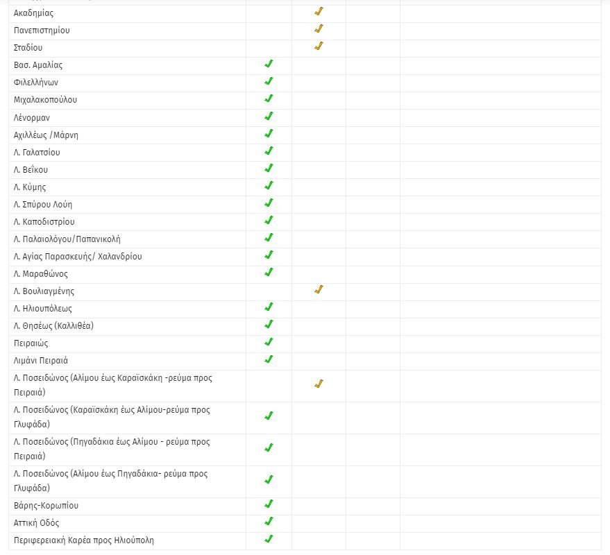Click the green checkmark for Ποσειδώνος Πηγαδάκια έως Αλίμου
The image size is (610, 555).
click(x=269, y=448)
